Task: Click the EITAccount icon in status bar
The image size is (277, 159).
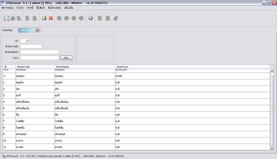Action: click(x=4, y=156)
